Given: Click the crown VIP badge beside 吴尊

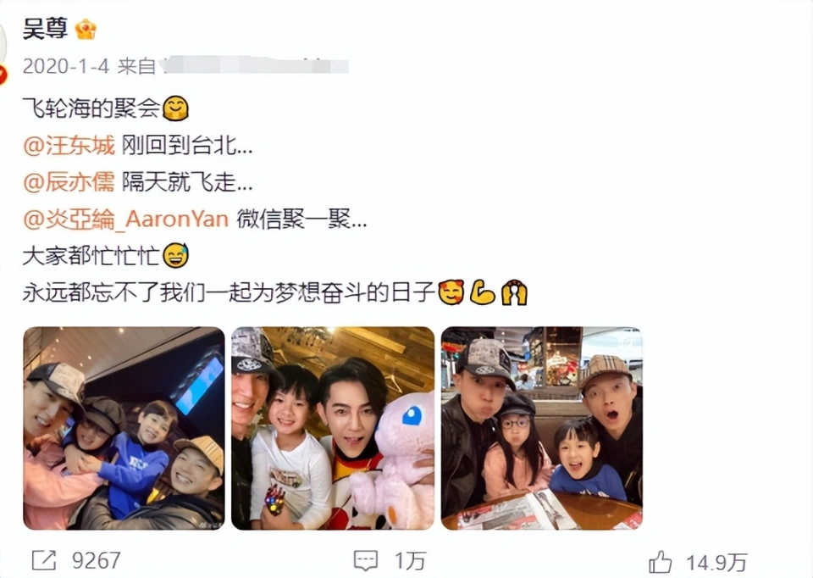Looking at the screenshot, I should tap(86, 29).
